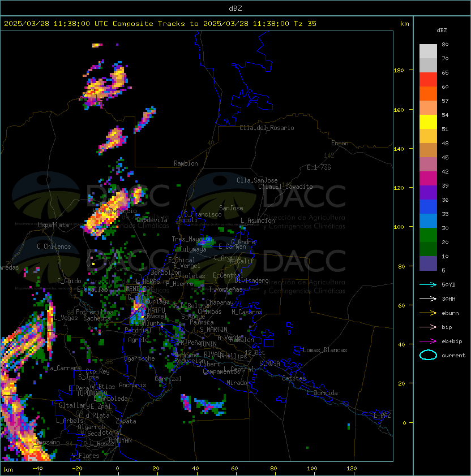Click the '30HM' legend label
The image size is (471, 476).
[448, 299]
